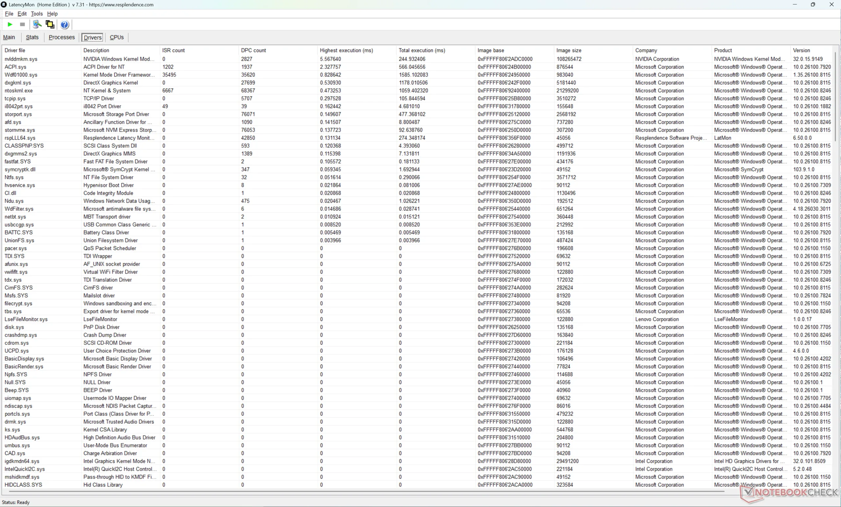
Task: Go to the Main tab
Action: pos(9,37)
